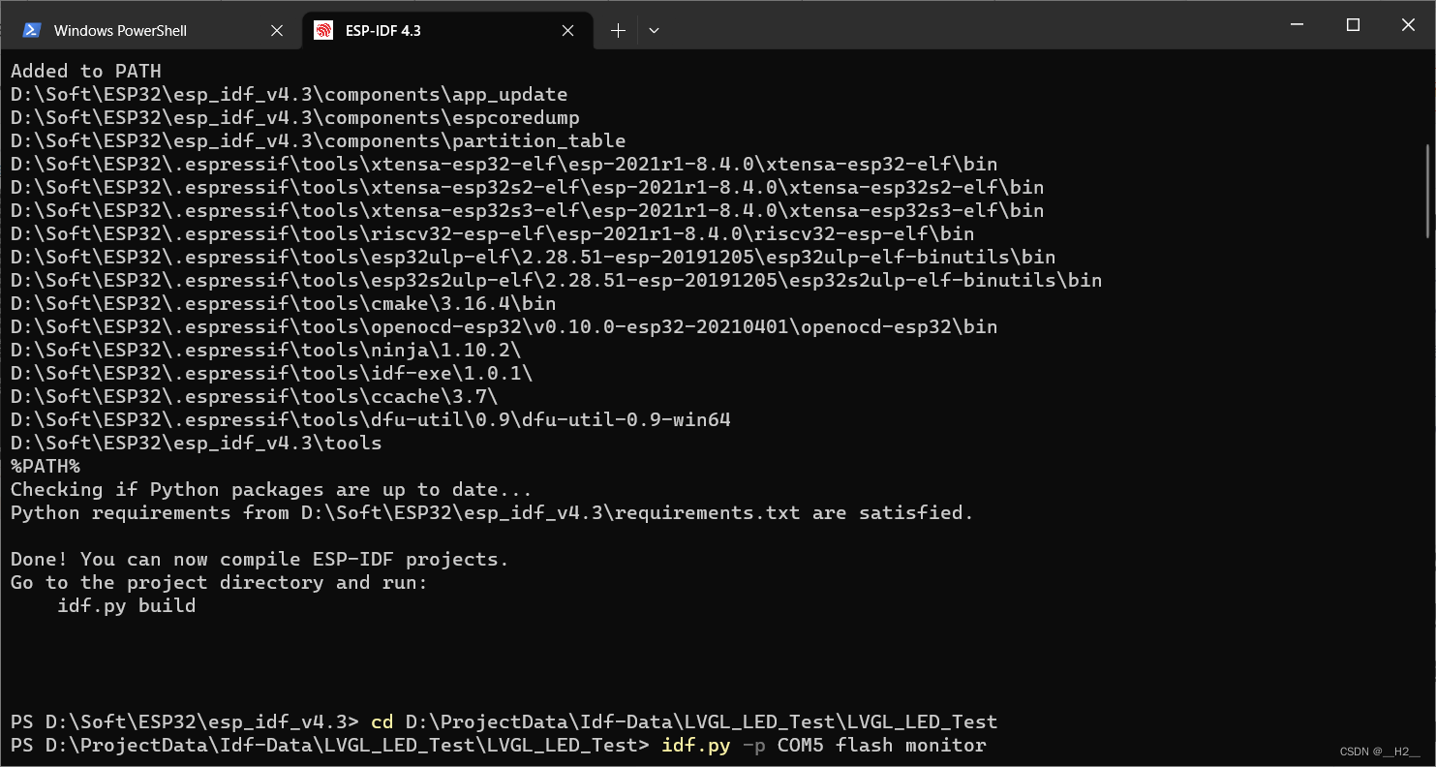
Task: Click the Espressif logo icon on second tab
Action: pyautogui.click(x=324, y=30)
